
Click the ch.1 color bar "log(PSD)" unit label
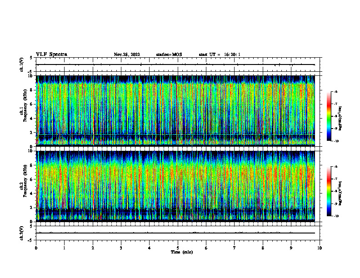[x=340, y=119]
